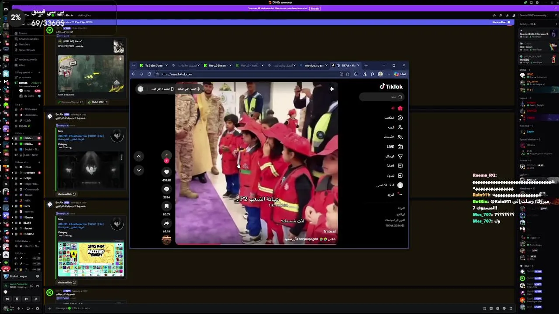Open the TikTok Following icon

pos(400,127)
